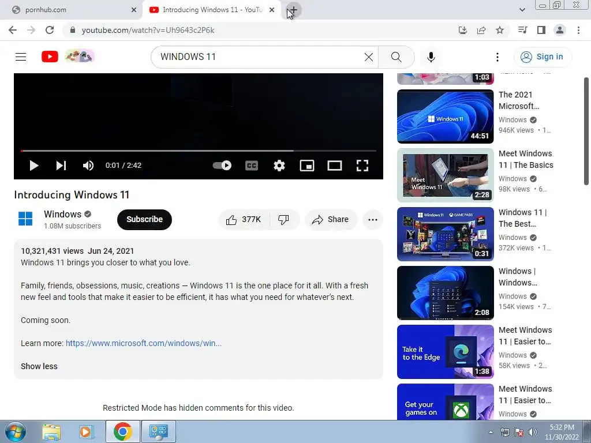This screenshot has width=591, height=443.
Task: Toggle the Chrome side panel
Action: pyautogui.click(x=541, y=30)
